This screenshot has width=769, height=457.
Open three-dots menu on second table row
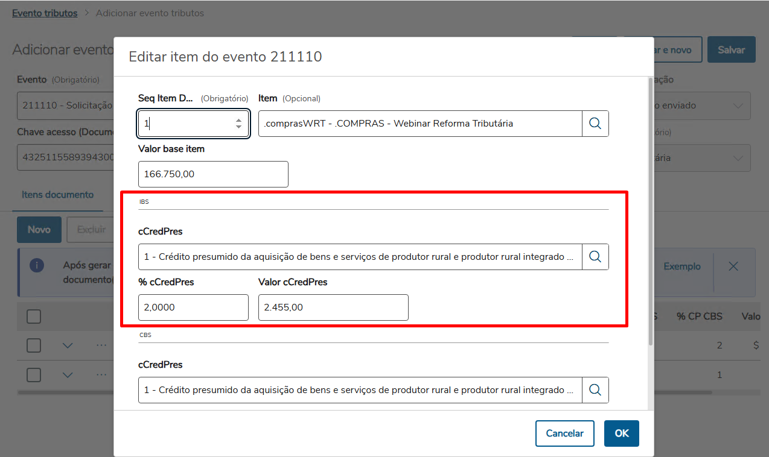101,375
